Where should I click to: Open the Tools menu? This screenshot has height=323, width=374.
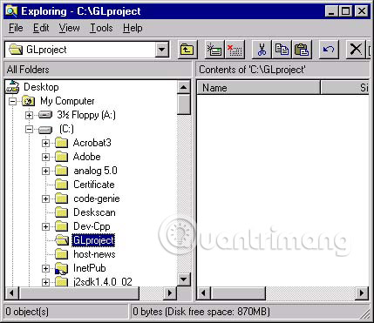pyautogui.click(x=101, y=28)
